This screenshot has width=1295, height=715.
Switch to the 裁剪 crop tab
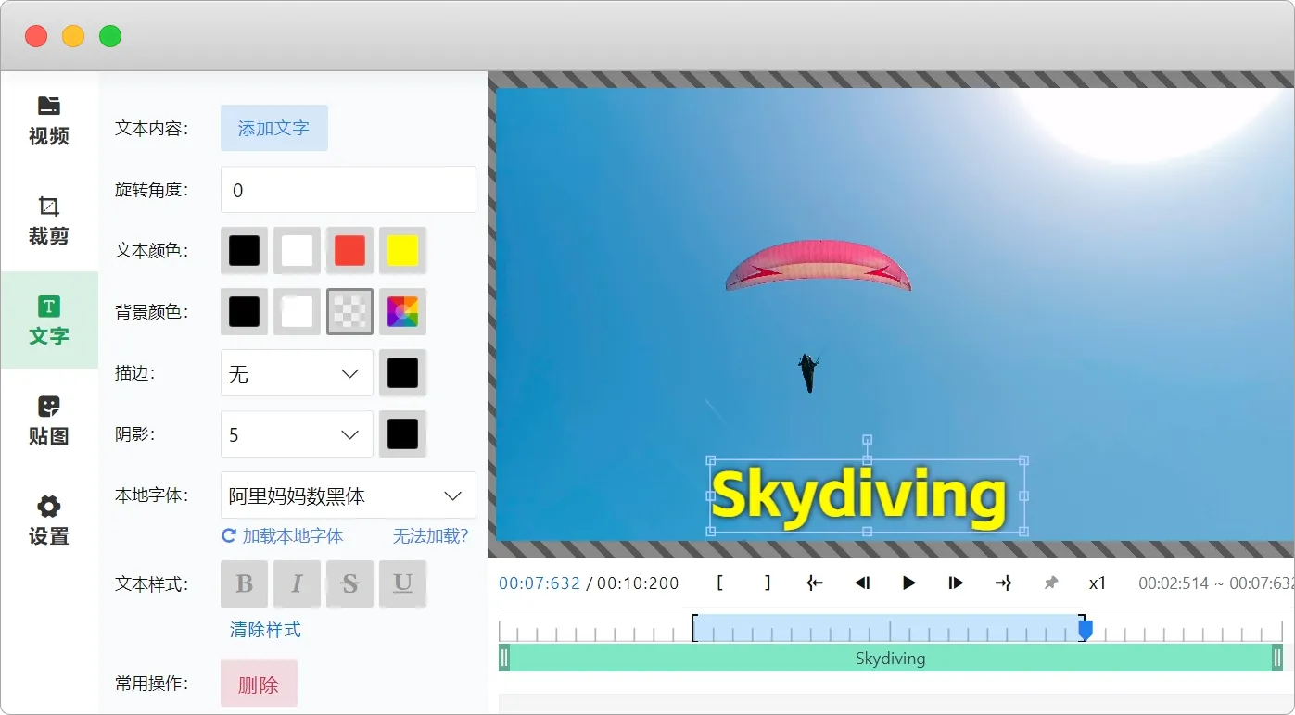(x=49, y=221)
